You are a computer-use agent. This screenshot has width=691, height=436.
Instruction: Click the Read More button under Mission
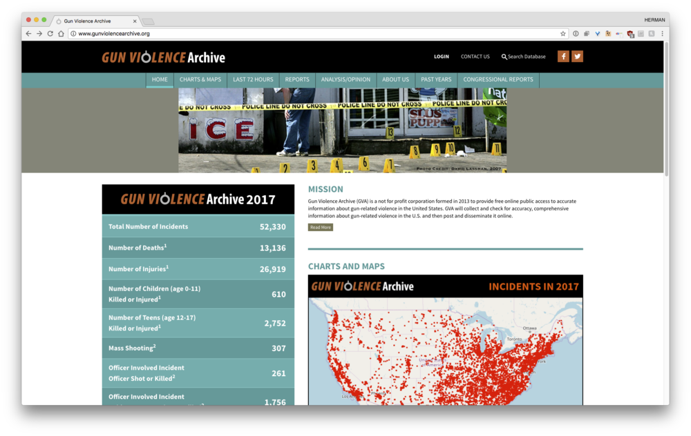tap(321, 228)
